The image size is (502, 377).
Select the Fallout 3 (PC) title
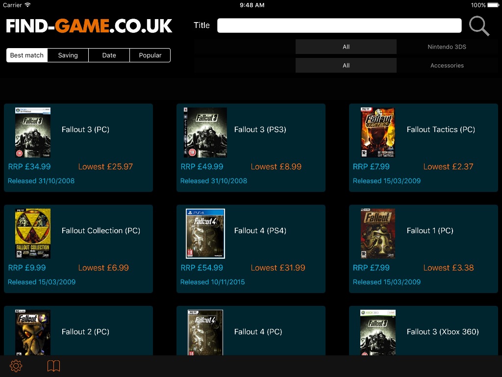tap(85, 130)
